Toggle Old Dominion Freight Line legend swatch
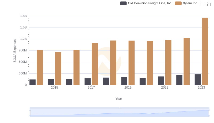This screenshot has height=123, width=214. (x=123, y=3)
